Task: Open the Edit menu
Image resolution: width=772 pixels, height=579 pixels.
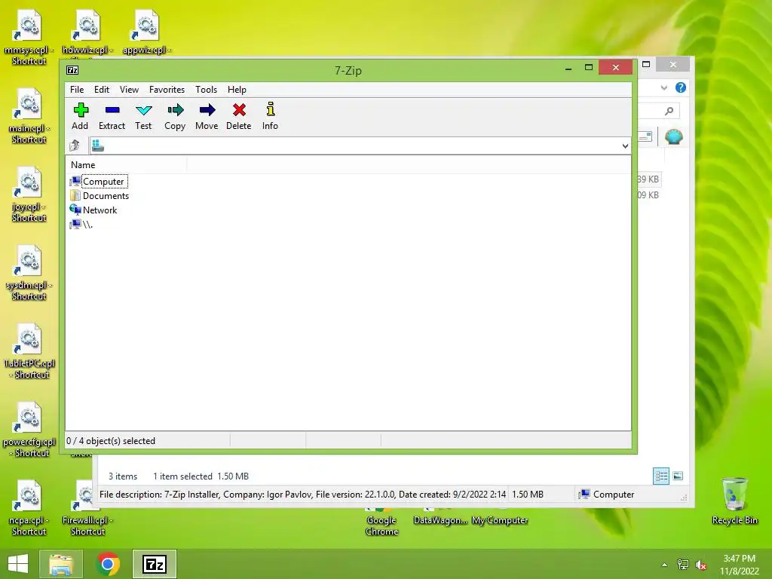Action: (102, 90)
